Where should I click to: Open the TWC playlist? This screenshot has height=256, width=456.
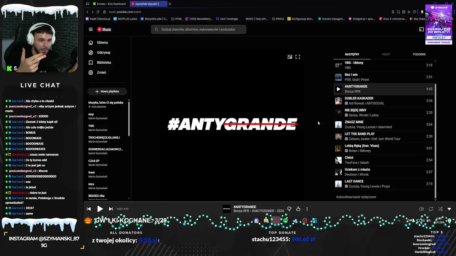coord(107,128)
